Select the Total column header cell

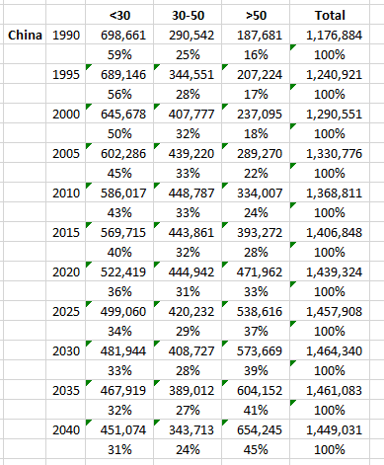330,15
